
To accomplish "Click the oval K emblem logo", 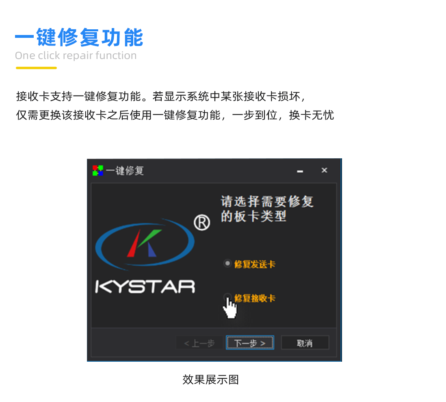I will [x=145, y=245].
